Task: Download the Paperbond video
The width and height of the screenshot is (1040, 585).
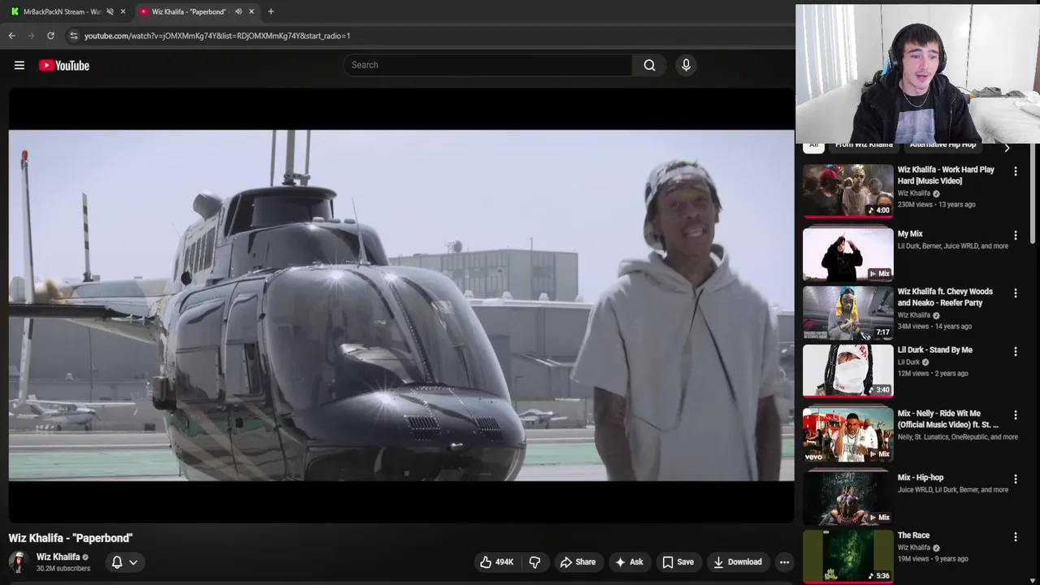Action: (738, 561)
